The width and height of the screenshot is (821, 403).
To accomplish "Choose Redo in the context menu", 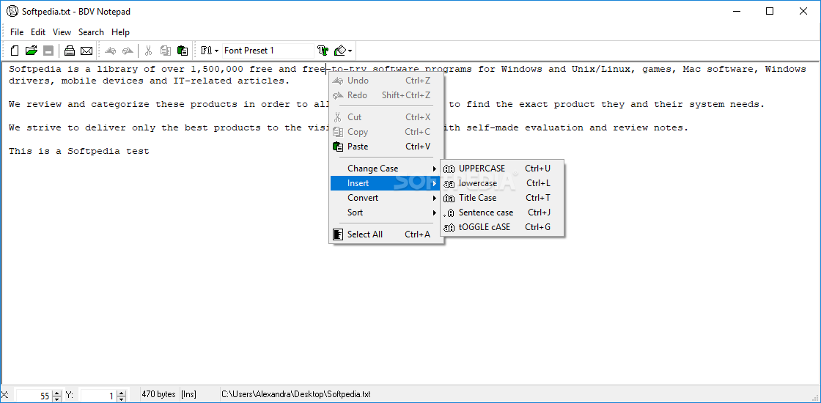I will (386, 95).
